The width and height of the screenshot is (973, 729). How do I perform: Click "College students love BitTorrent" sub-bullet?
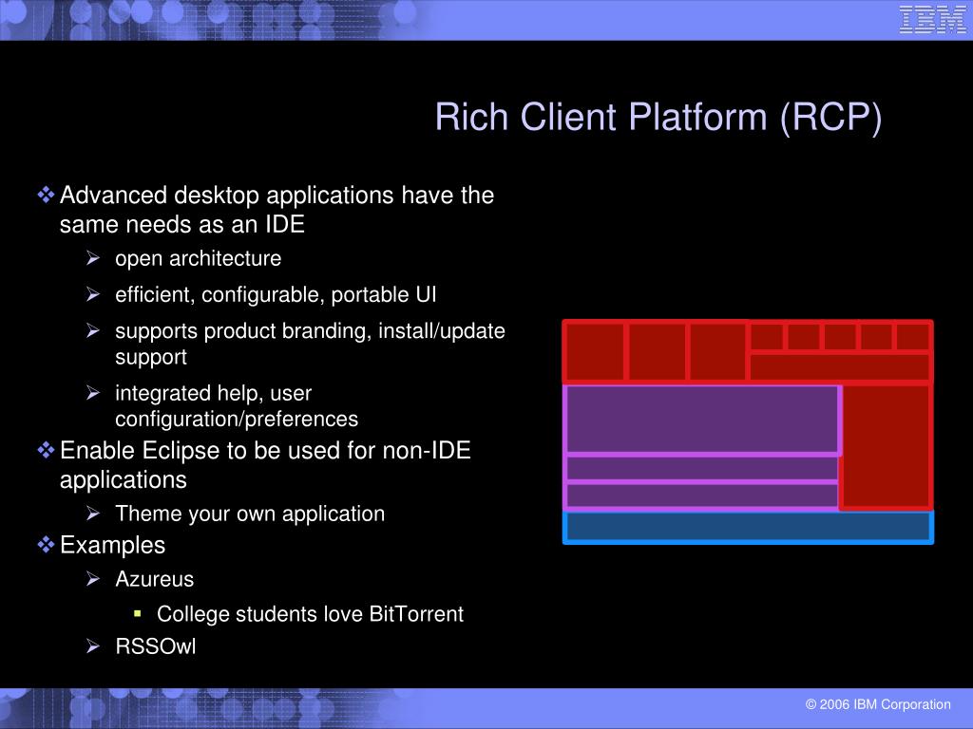(310, 614)
